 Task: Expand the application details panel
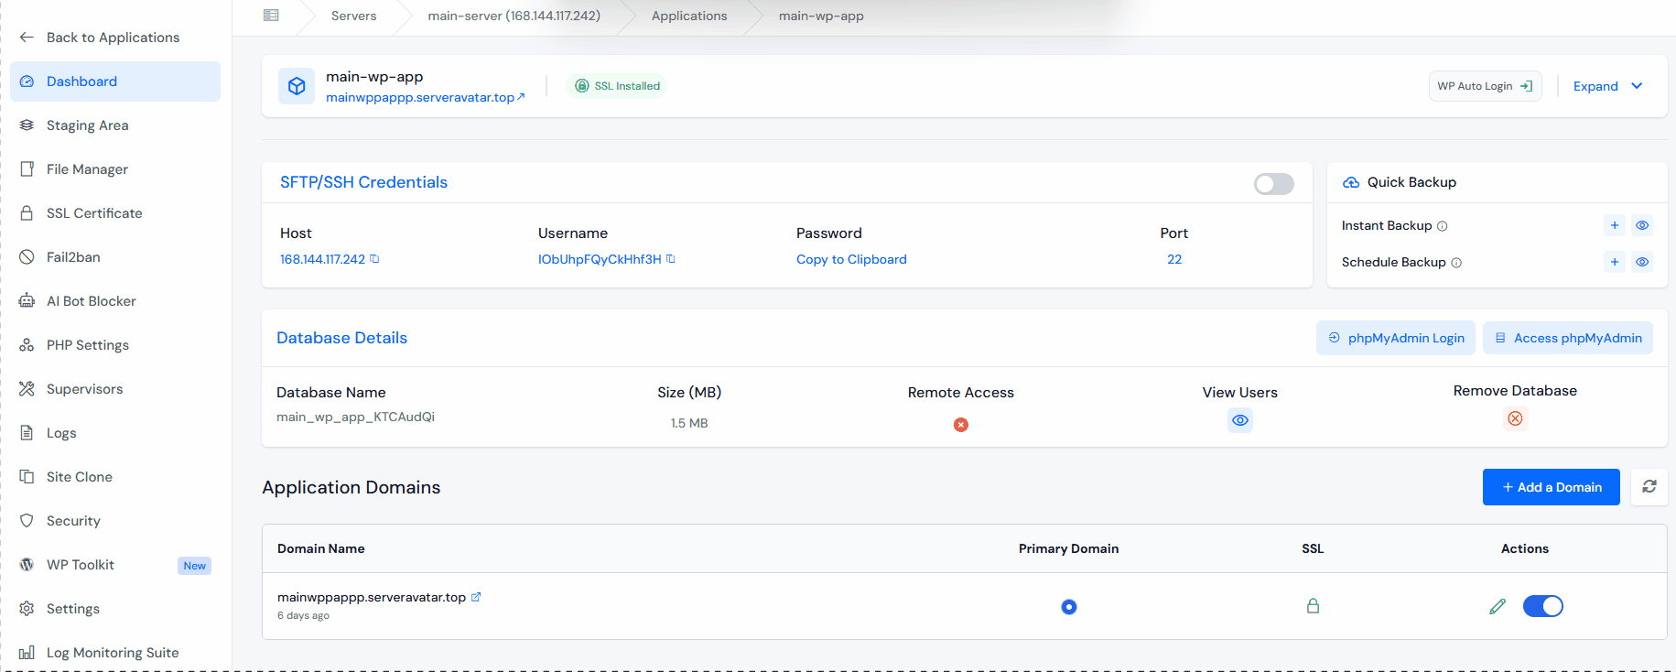1608,86
